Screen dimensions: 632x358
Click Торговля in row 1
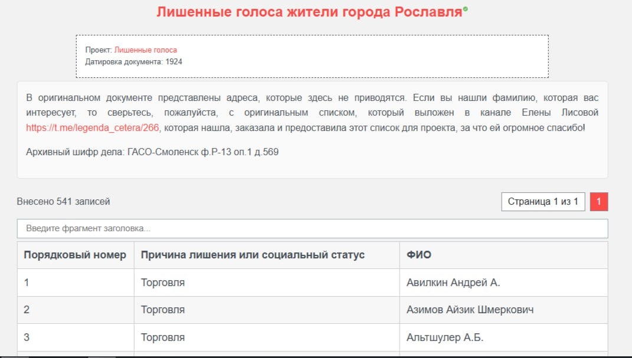[163, 283]
